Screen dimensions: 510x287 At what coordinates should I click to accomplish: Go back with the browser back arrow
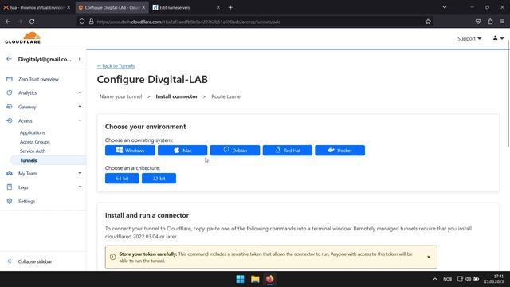[8, 22]
